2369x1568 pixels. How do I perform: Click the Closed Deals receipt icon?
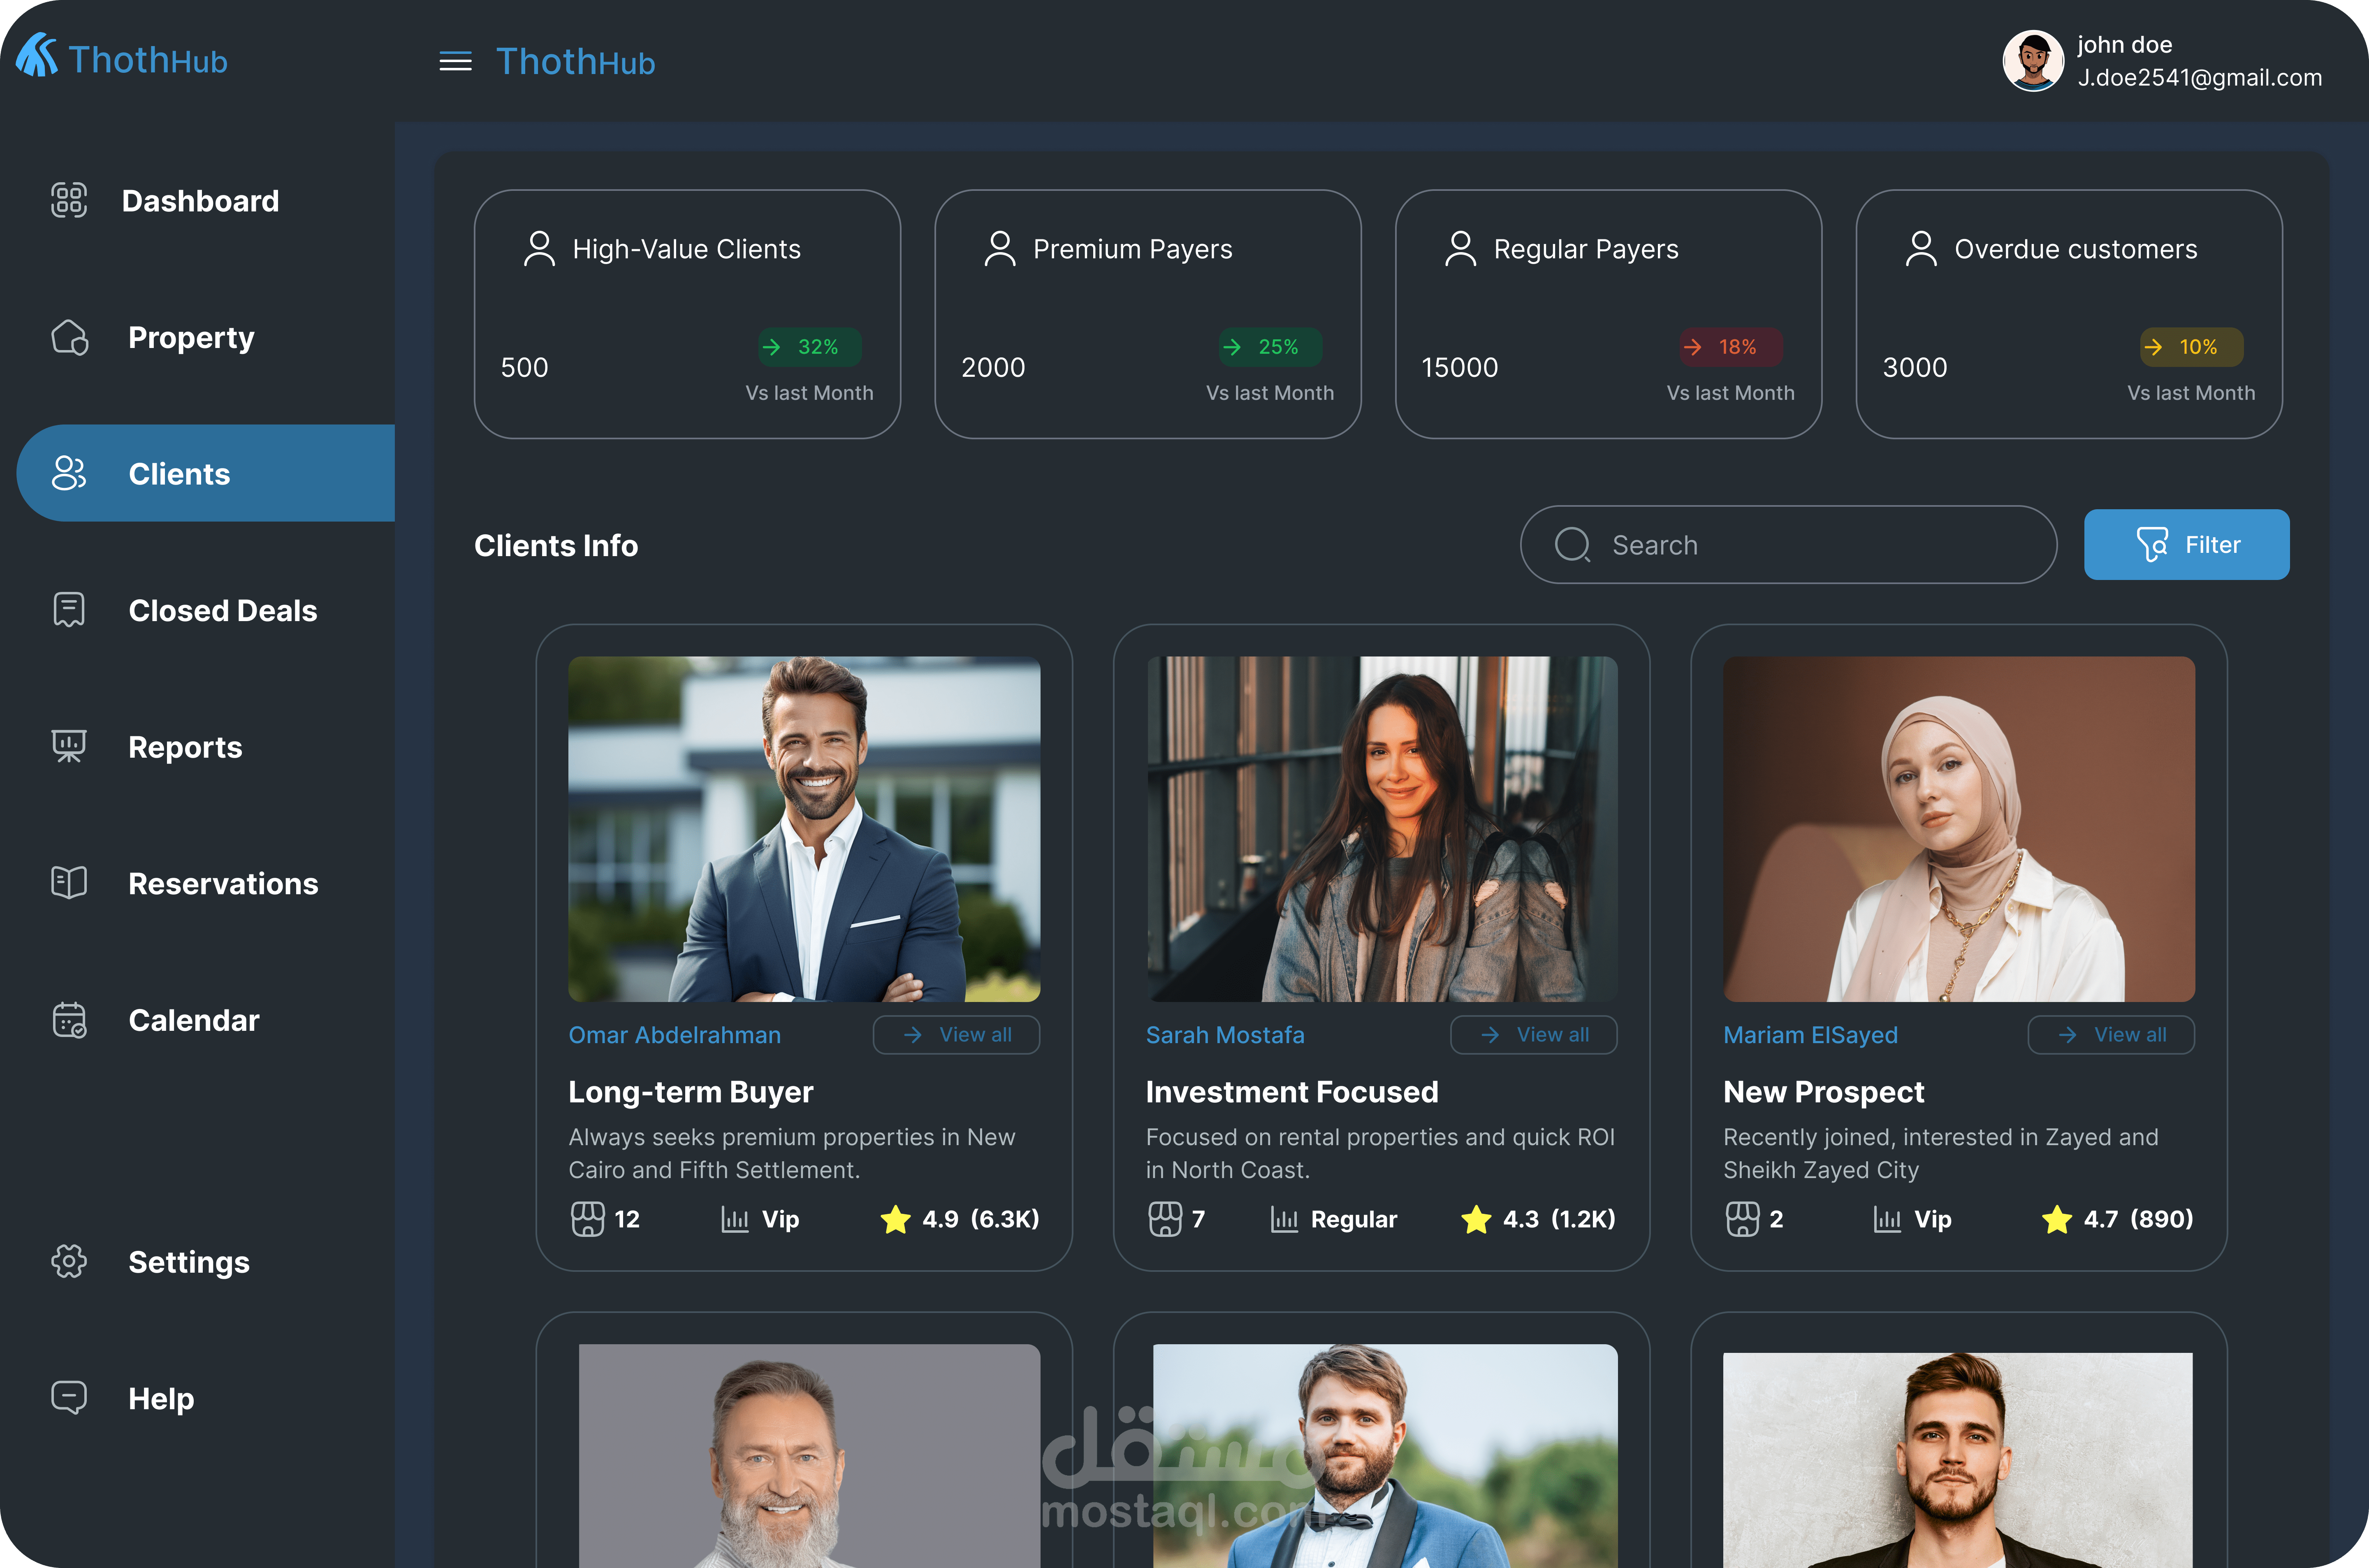69,610
